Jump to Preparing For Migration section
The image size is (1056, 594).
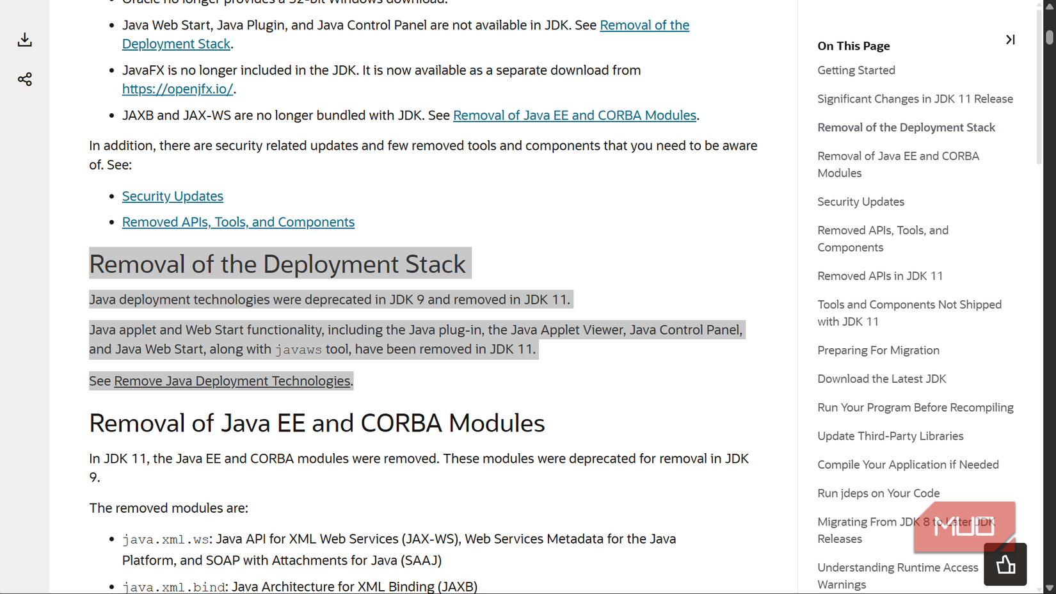pyautogui.click(x=878, y=350)
